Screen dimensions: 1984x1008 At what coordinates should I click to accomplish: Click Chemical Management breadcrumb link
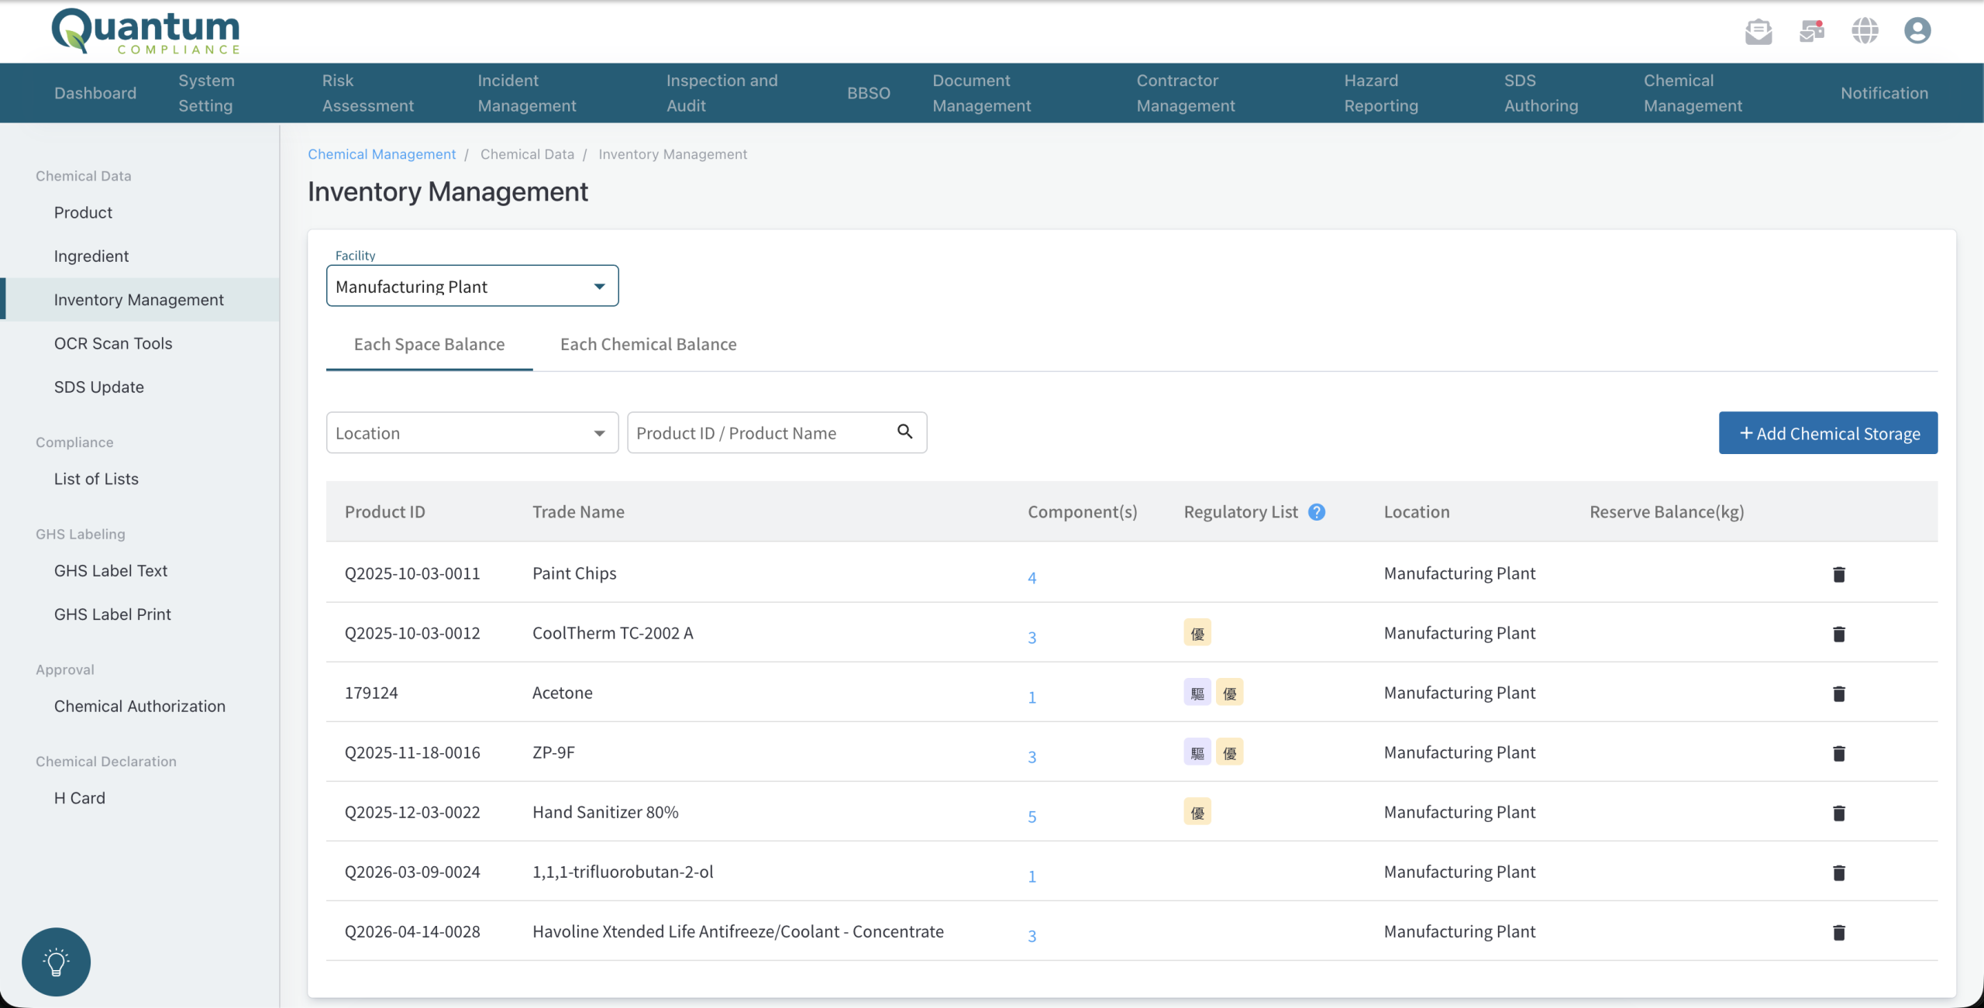coord(382,154)
